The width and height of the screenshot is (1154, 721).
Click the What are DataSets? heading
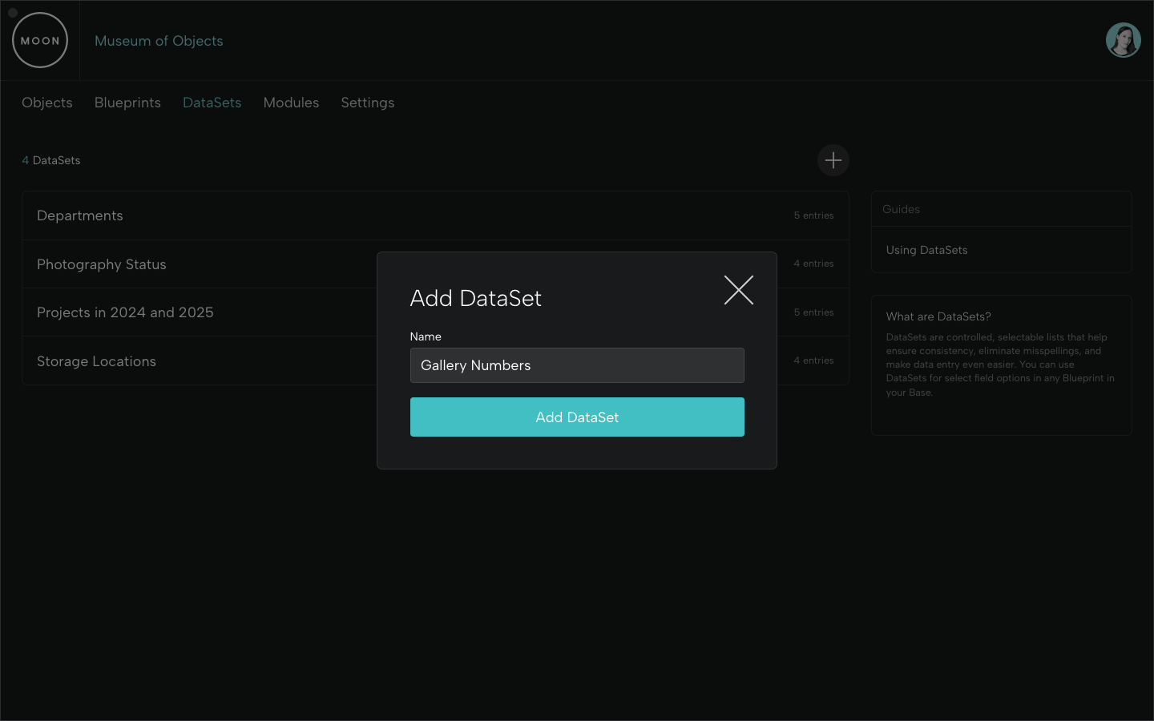tap(938, 316)
